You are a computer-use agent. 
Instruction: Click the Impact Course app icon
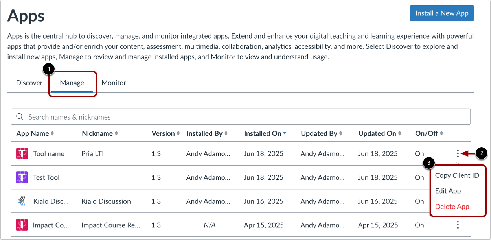[x=22, y=225]
